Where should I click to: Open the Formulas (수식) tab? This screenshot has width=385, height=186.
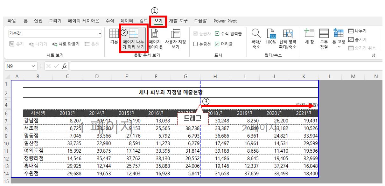tap(110, 21)
